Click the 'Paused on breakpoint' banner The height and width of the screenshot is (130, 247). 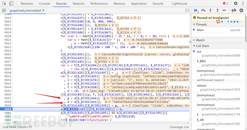218,18
